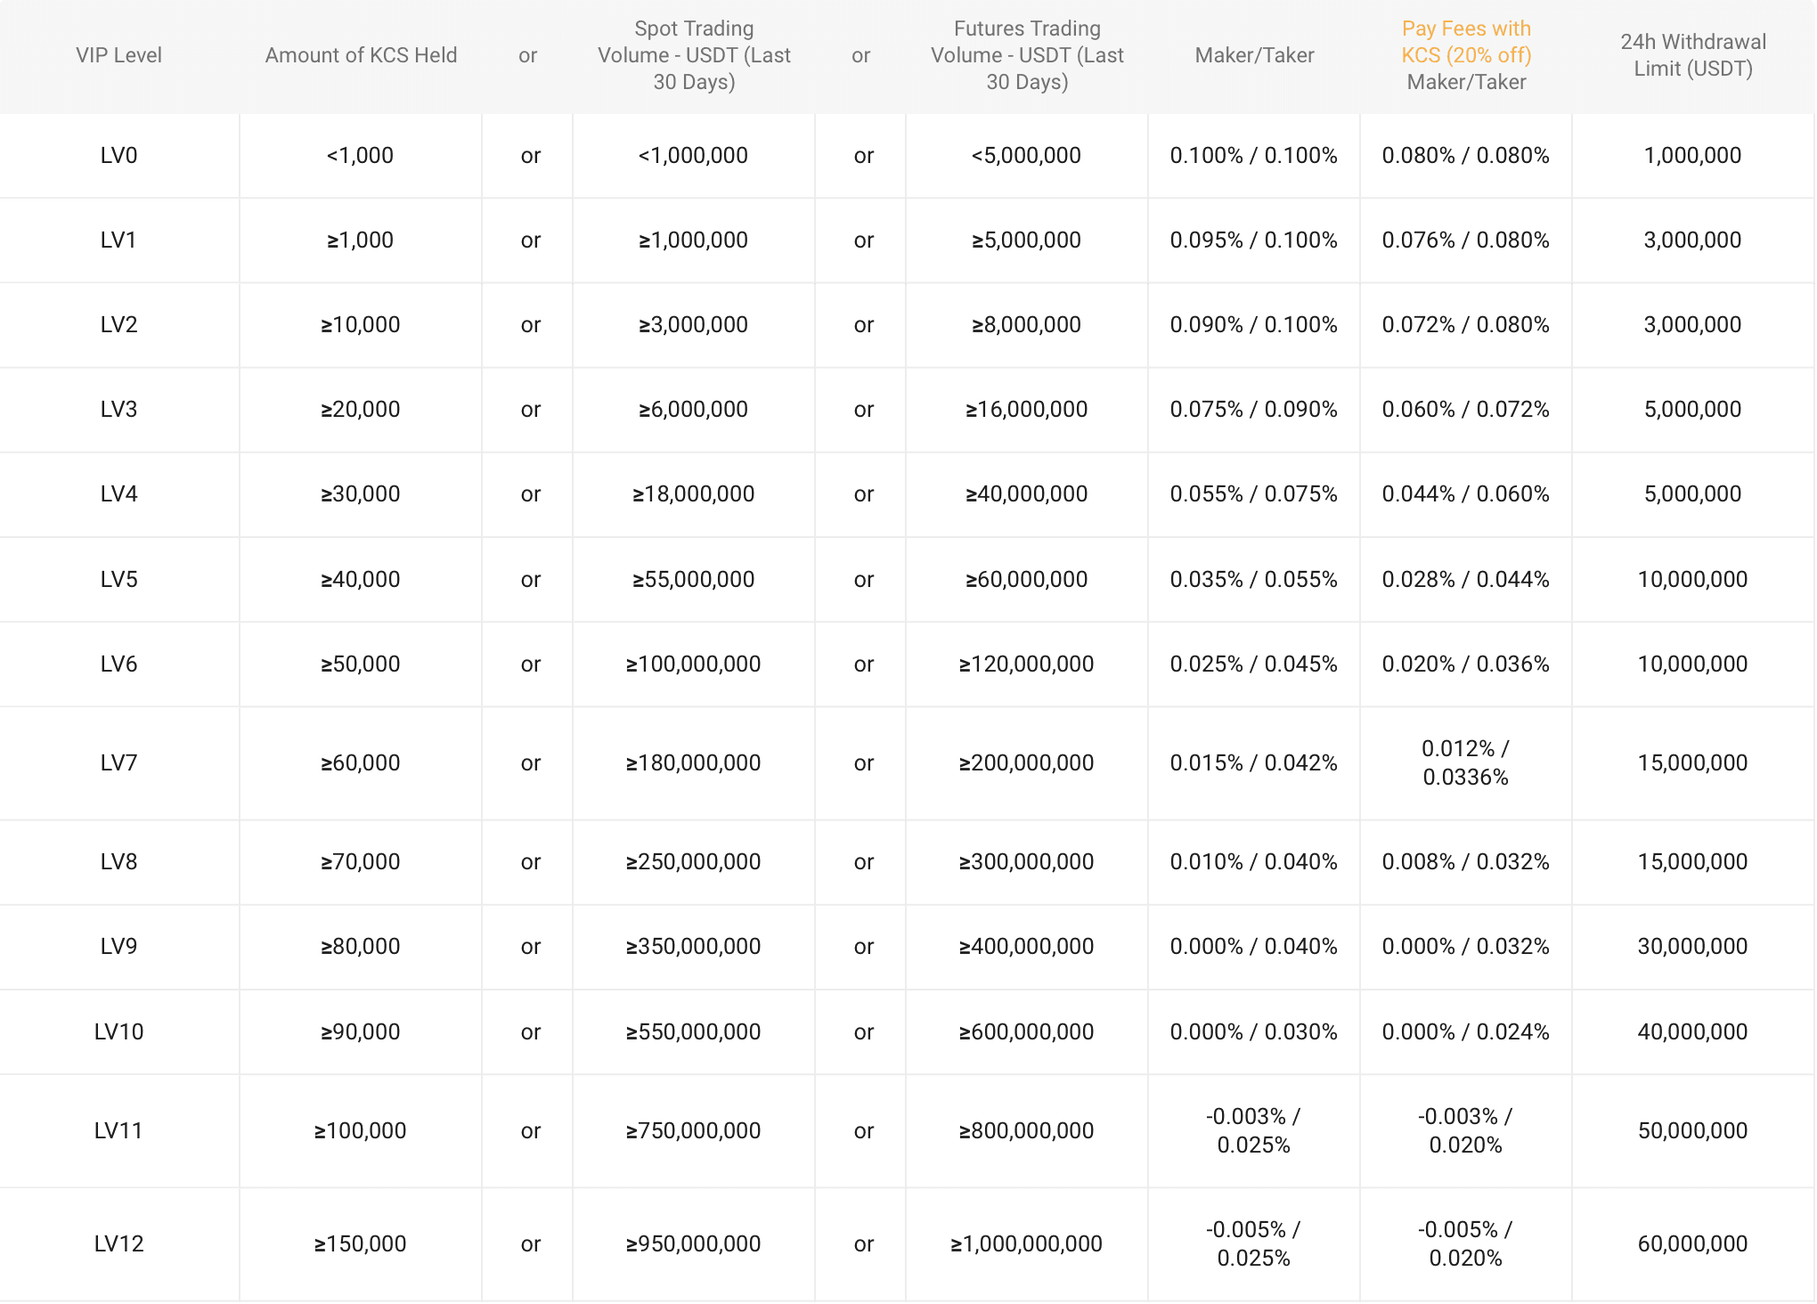The height and width of the screenshot is (1304, 1817).
Task: Click the Maker/Taker column header
Action: [1254, 55]
